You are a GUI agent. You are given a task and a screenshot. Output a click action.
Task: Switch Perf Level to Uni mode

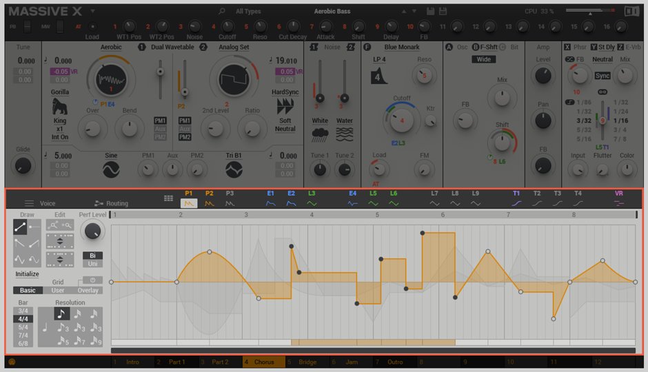(x=92, y=265)
